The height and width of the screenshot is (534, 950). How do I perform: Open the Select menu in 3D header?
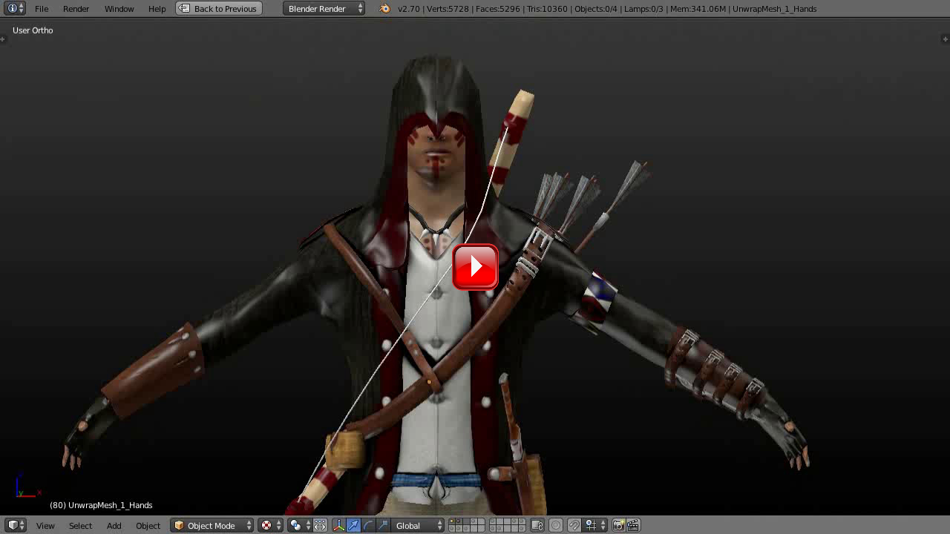click(x=80, y=525)
